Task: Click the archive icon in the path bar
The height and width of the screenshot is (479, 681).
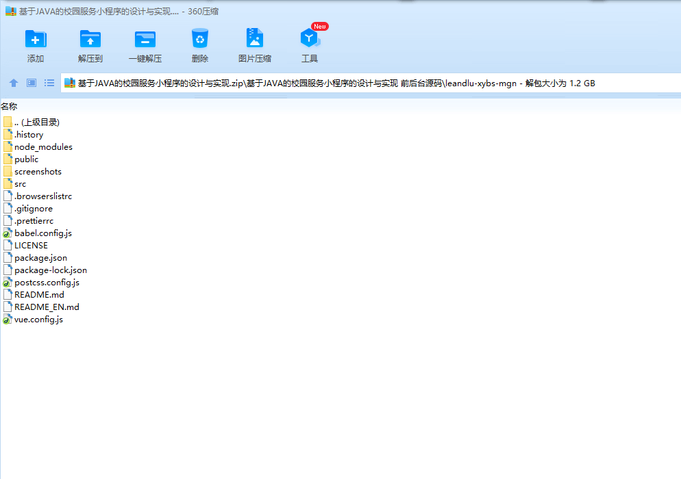Action: pyautogui.click(x=70, y=83)
